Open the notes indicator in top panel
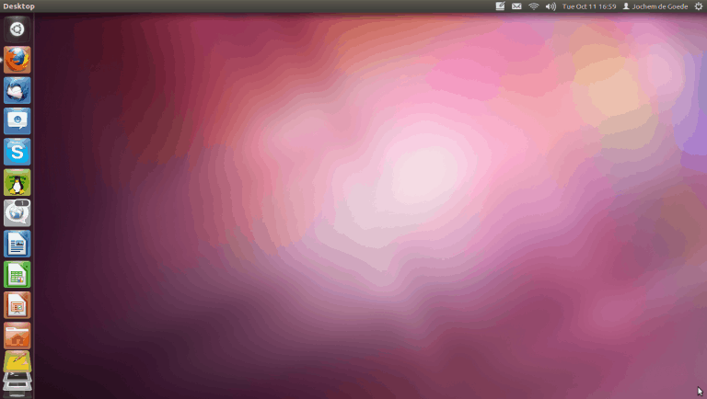Viewport: 707px width, 399px height. pos(500,6)
